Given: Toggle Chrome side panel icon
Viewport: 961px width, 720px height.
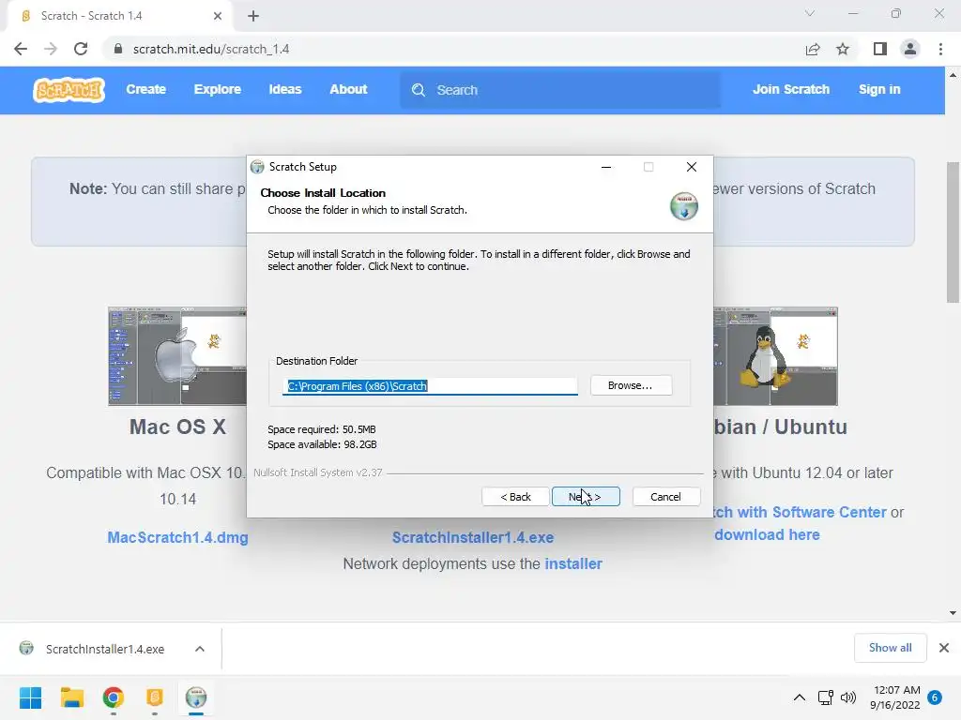Looking at the screenshot, I should 880,49.
